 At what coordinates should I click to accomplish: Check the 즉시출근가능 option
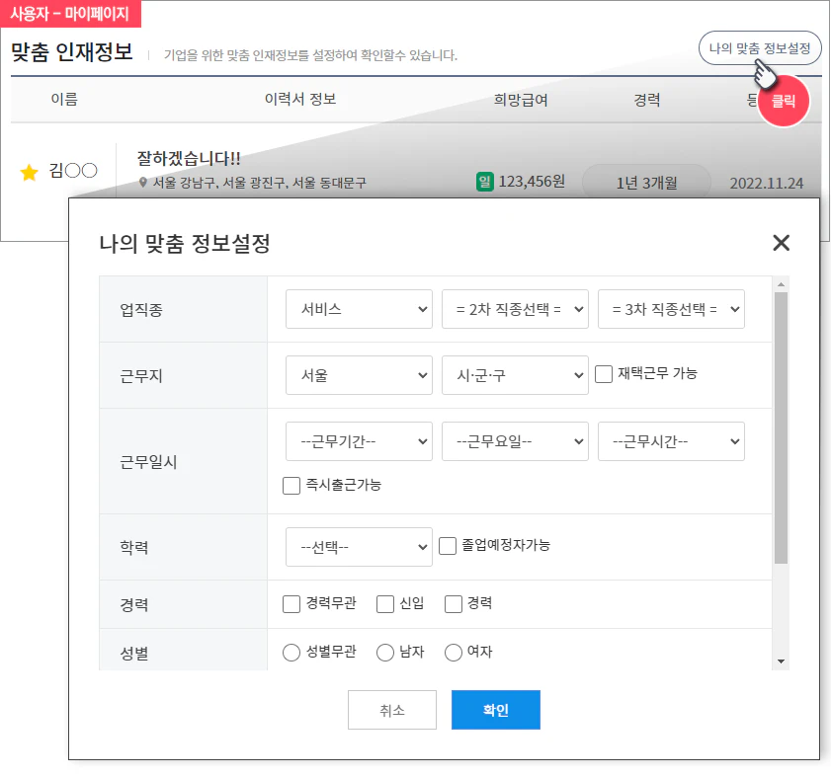click(291, 485)
